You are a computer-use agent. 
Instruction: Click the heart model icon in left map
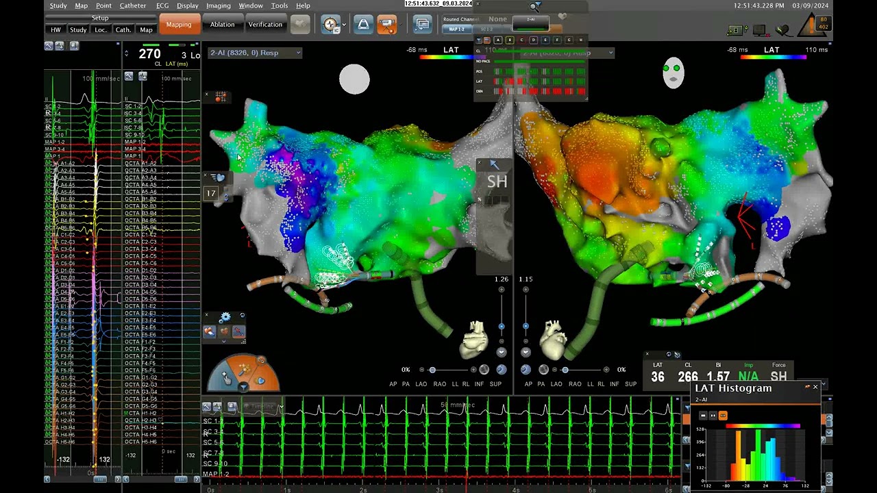click(474, 340)
